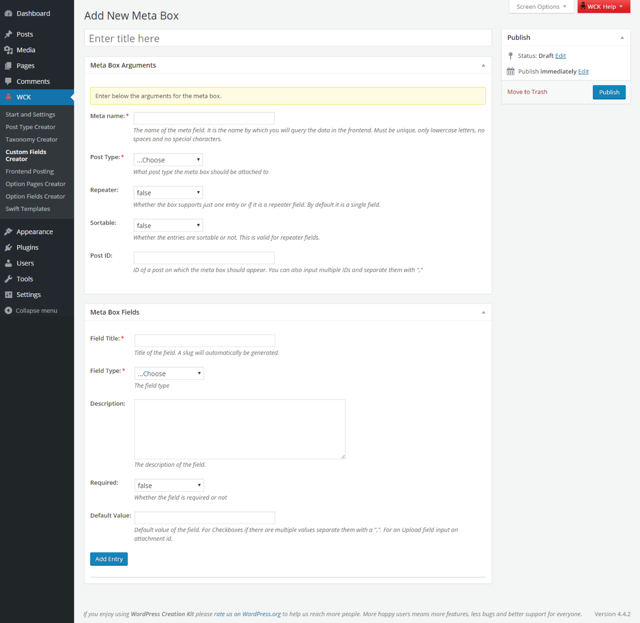Focus the Enter title here field
The image size is (640, 623).
(x=288, y=38)
